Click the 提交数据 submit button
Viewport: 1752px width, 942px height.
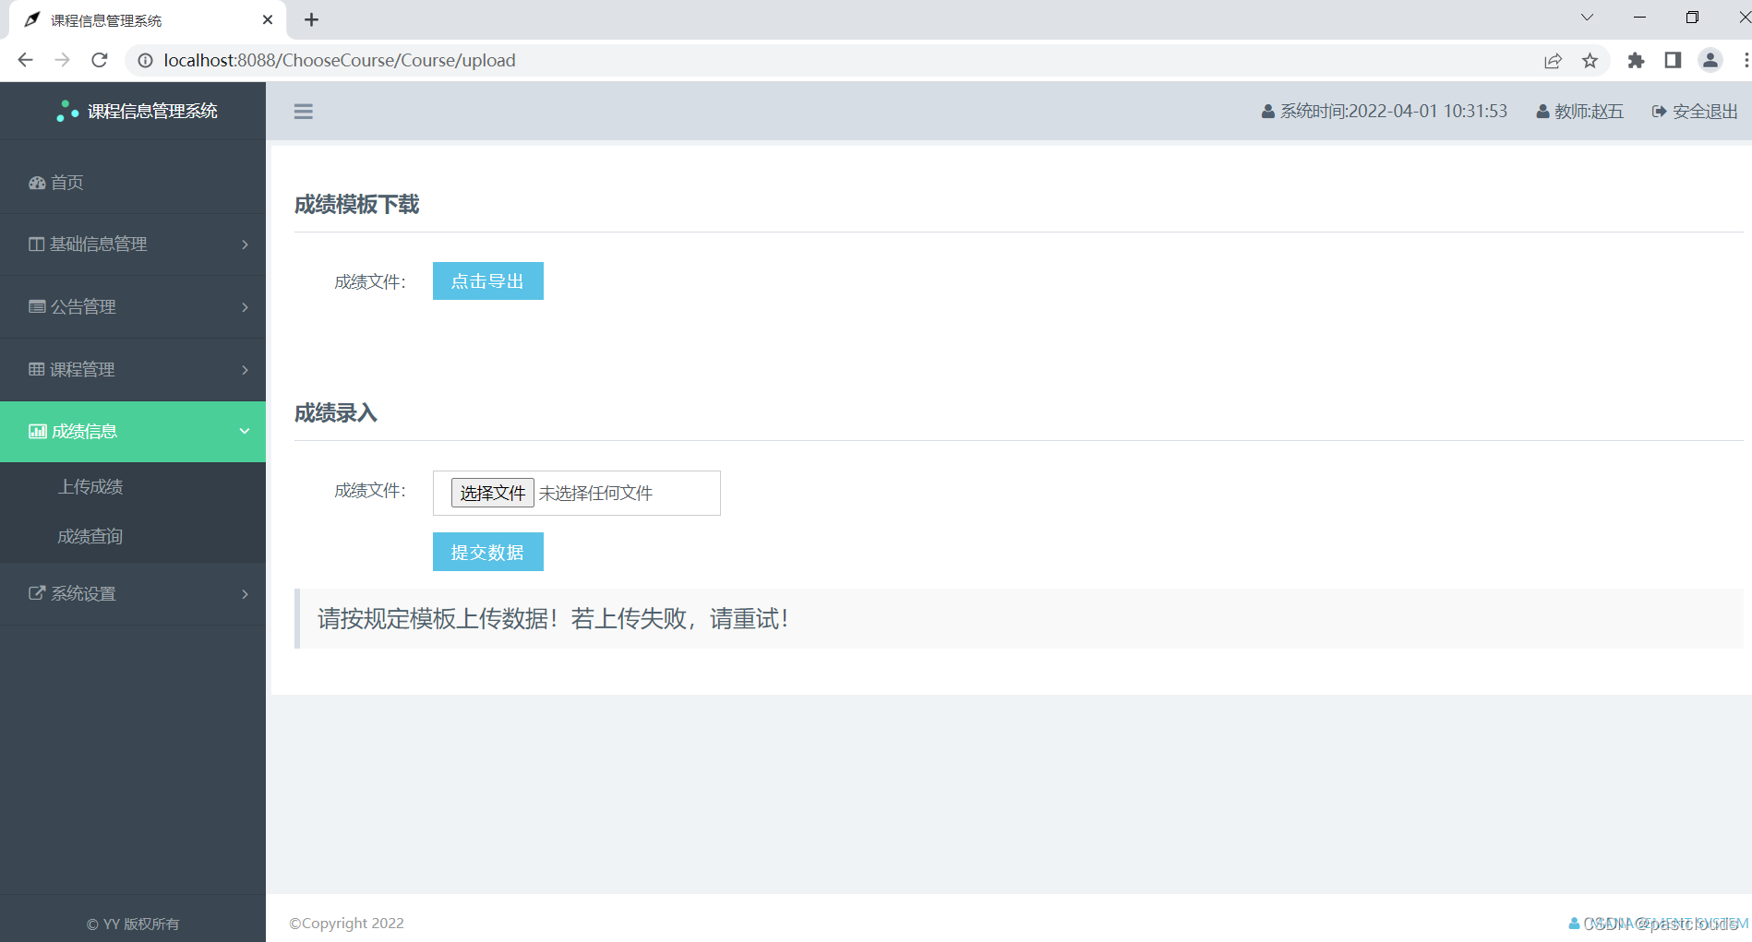pyautogui.click(x=487, y=551)
